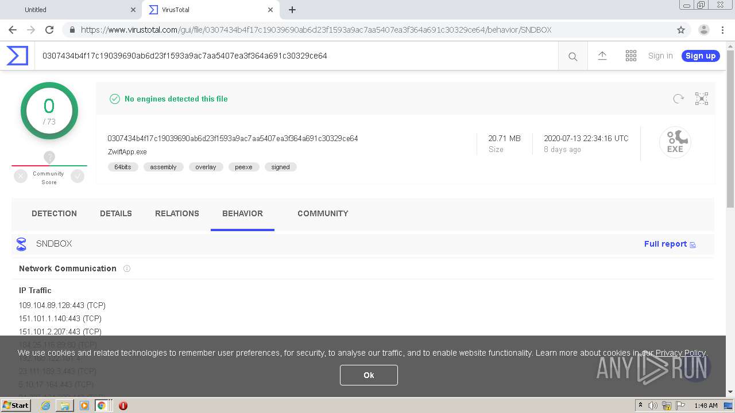The width and height of the screenshot is (735, 413).
Task: Click the Windows Start button
Action: tap(16, 406)
